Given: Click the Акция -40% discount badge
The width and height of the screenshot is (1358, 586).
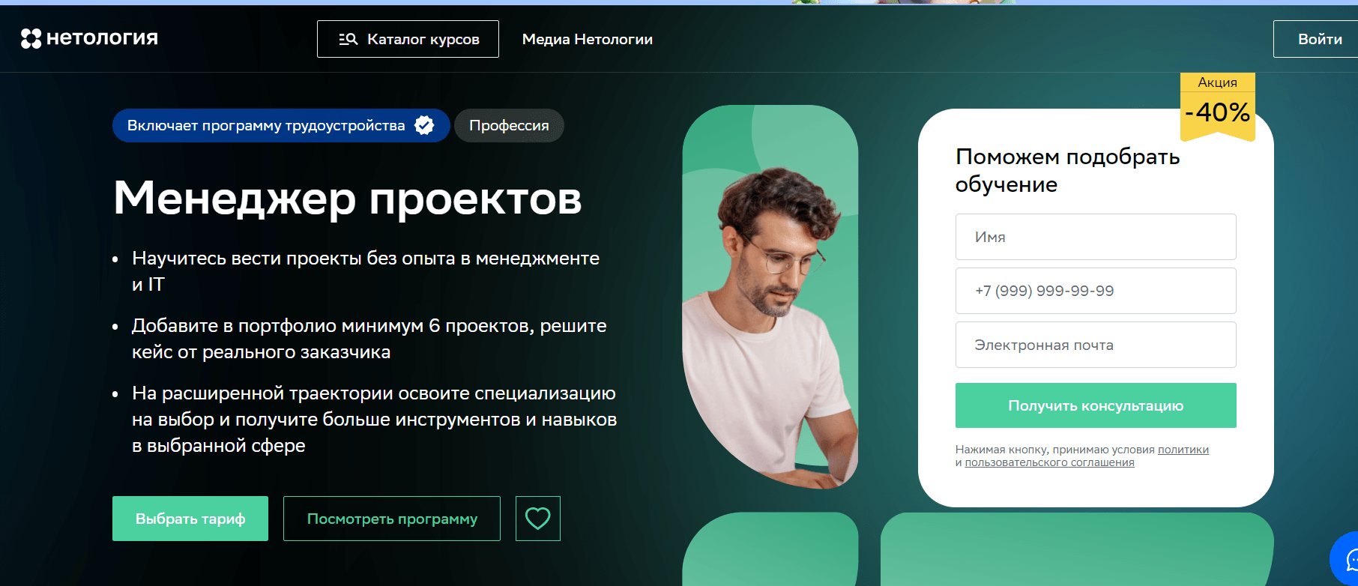Looking at the screenshot, I should pos(1217,106).
